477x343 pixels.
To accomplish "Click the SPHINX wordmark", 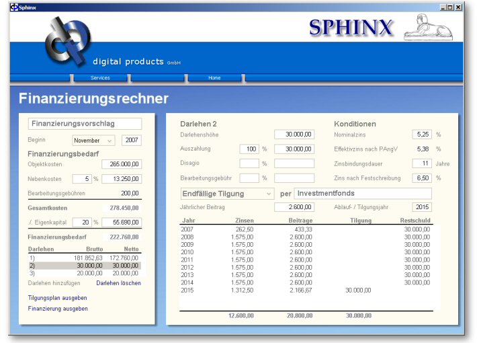I will click(351, 28).
